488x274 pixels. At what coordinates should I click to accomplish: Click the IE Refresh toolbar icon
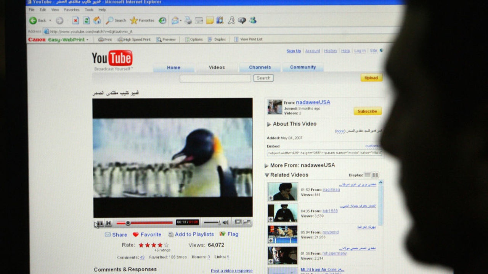[x=87, y=21]
